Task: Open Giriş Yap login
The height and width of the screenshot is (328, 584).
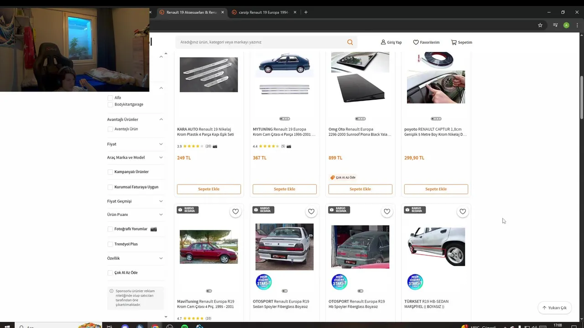Action: tap(391, 42)
